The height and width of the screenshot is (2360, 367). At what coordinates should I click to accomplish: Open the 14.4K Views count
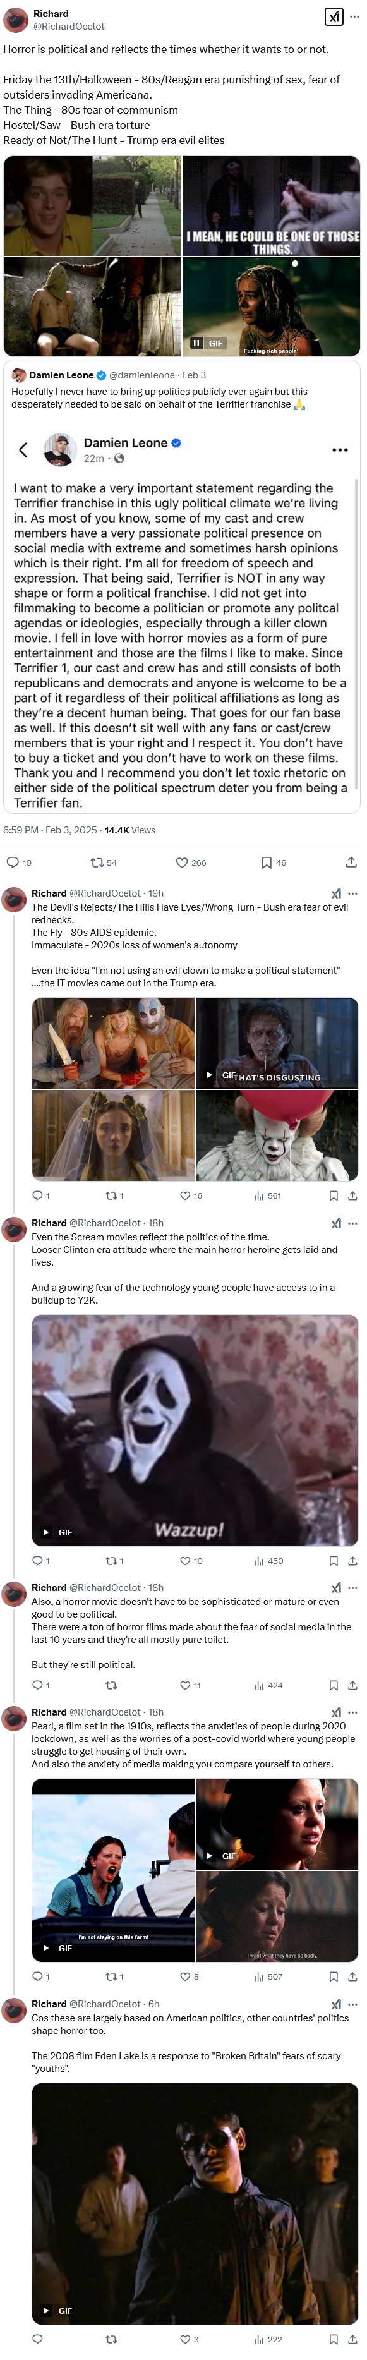coord(130,830)
